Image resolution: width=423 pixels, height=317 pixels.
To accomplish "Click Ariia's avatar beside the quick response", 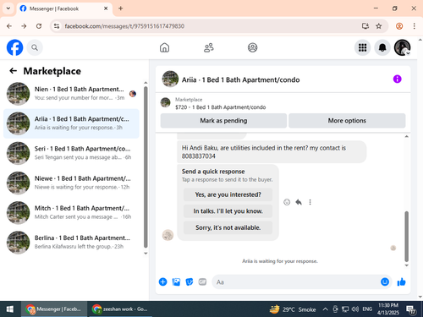I will [168, 235].
